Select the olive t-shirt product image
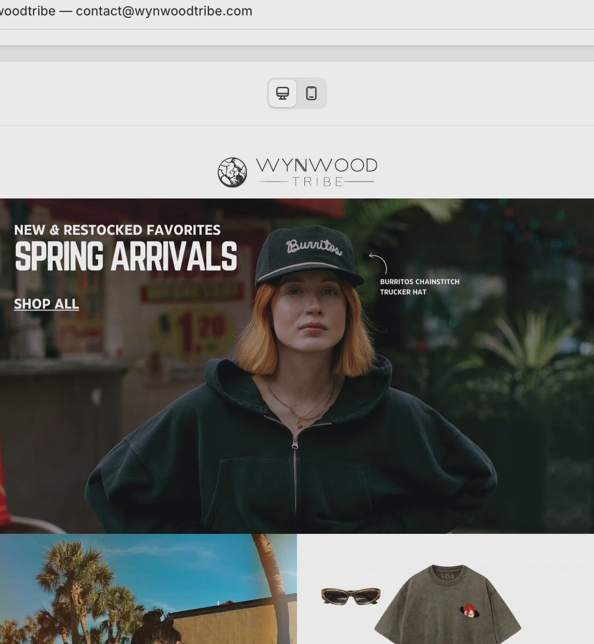Screen dimensions: 594x644 tap(446, 606)
